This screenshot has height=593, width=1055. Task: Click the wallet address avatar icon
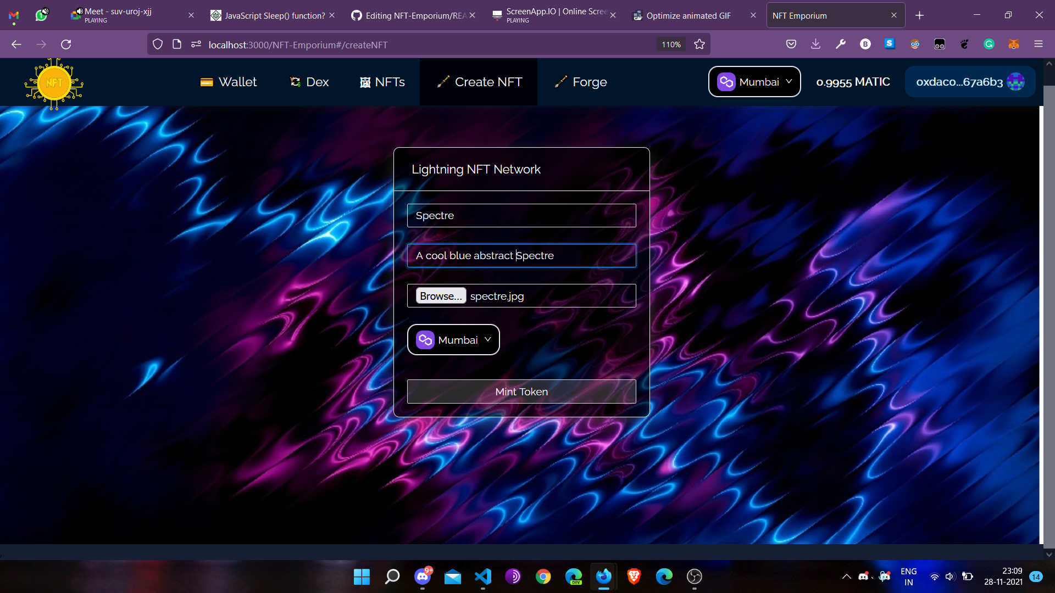[1015, 82]
